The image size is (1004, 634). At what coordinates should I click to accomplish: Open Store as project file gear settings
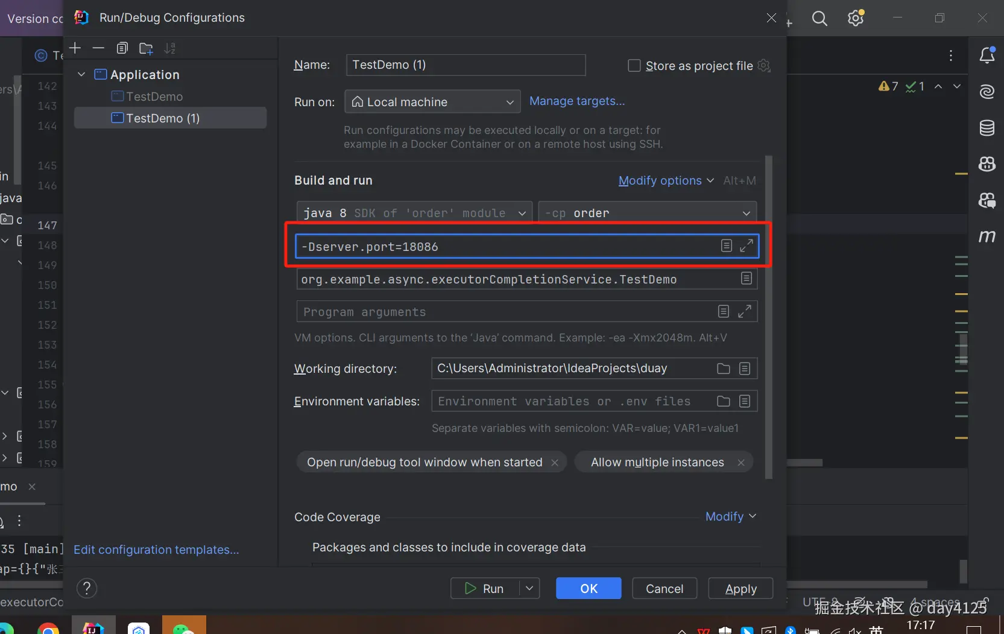tap(764, 65)
